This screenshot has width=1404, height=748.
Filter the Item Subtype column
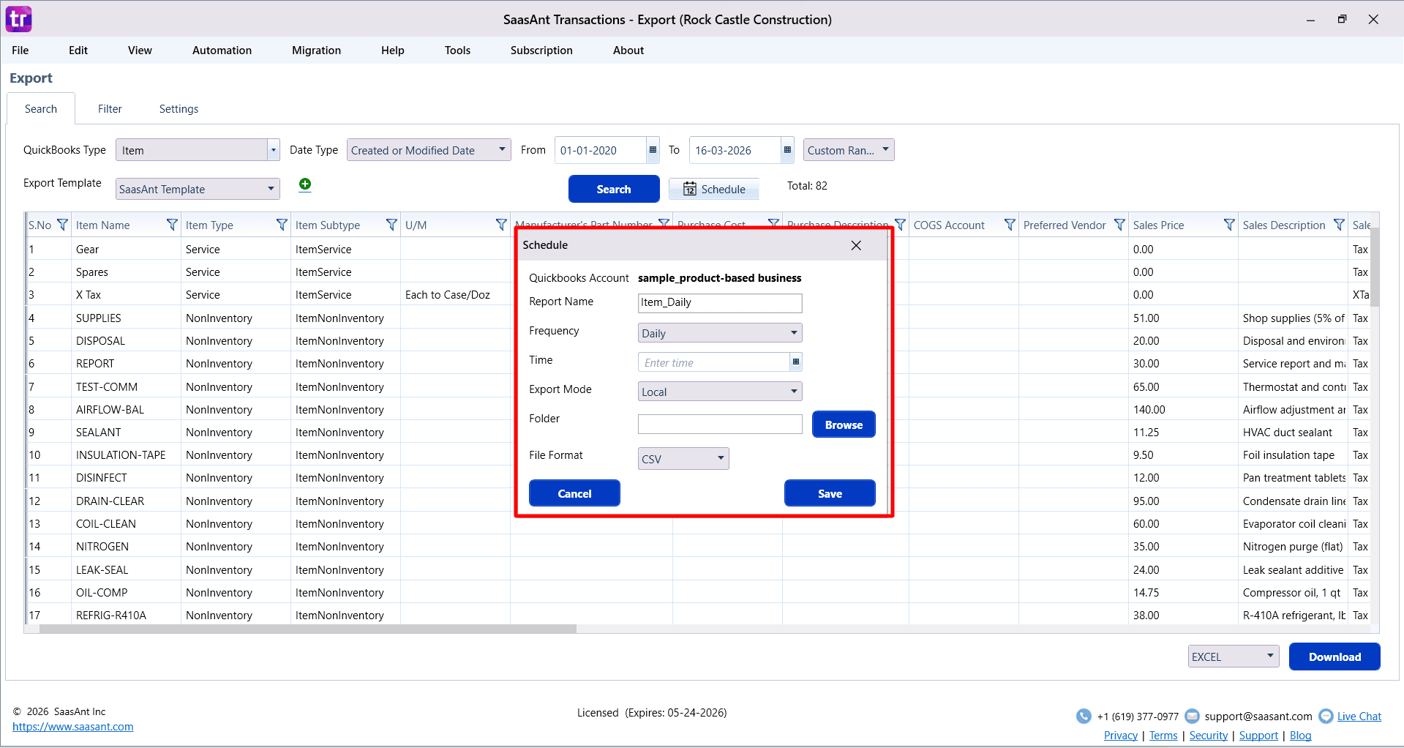tap(391, 225)
